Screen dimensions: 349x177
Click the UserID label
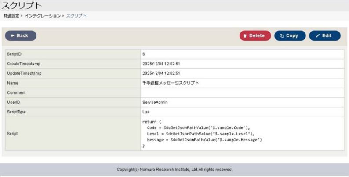(x=13, y=102)
